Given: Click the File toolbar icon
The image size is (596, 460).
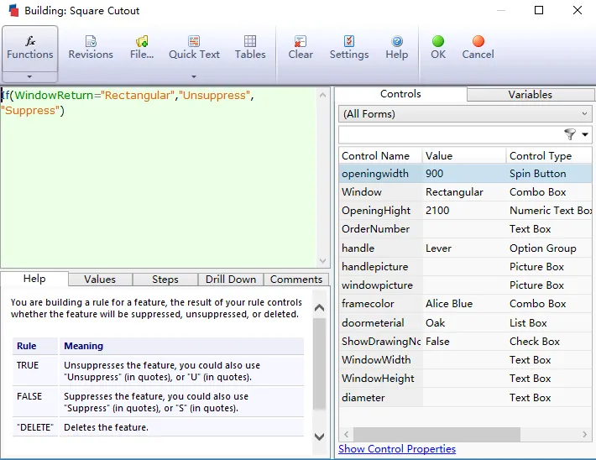Looking at the screenshot, I should point(141,48).
